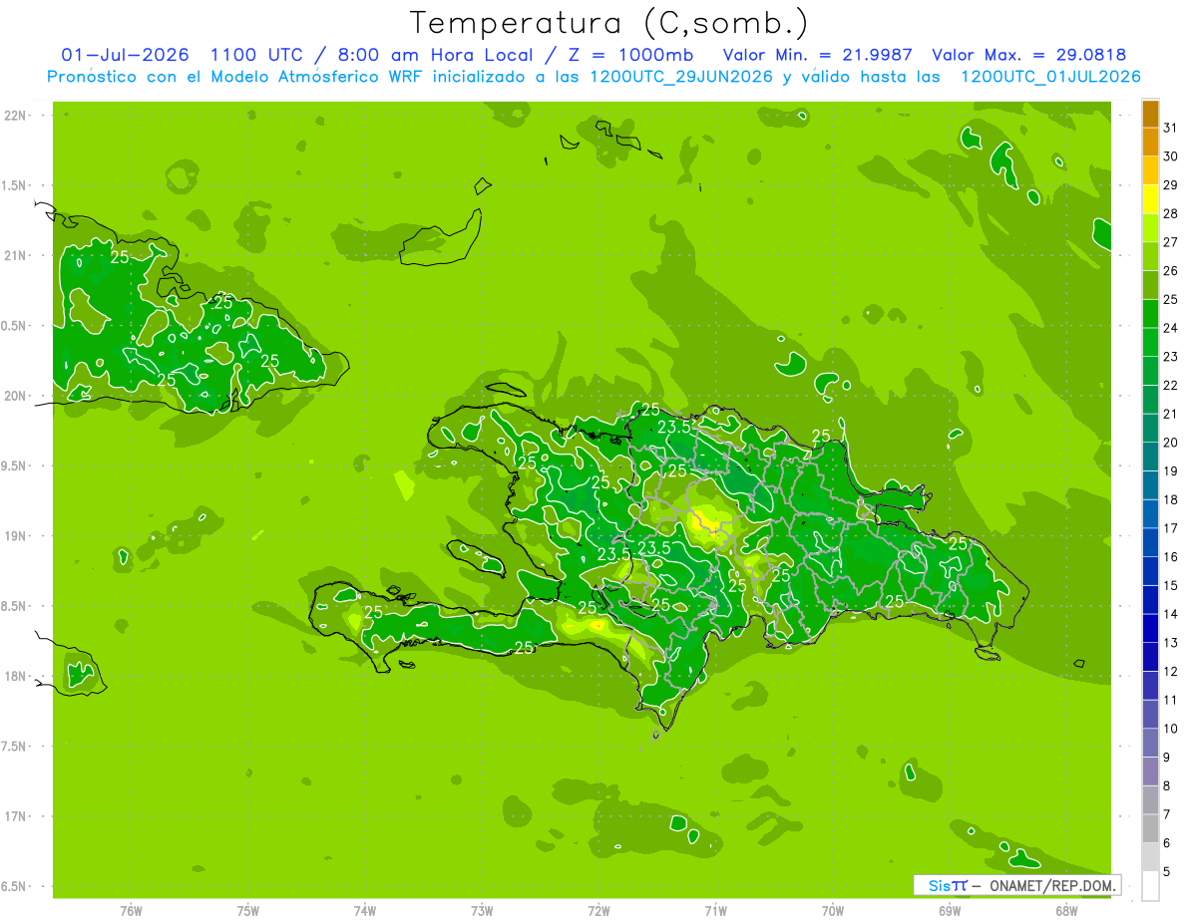The width and height of the screenshot is (1197, 924).
Task: Click the '17N' latitude axis label
Action: tap(14, 816)
